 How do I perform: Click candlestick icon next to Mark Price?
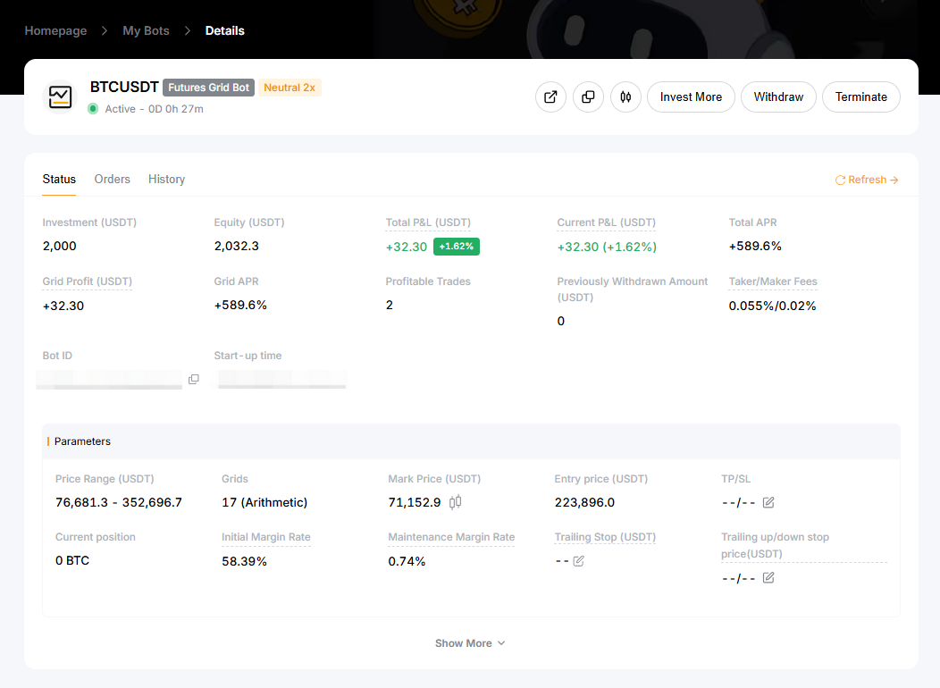pyautogui.click(x=456, y=502)
